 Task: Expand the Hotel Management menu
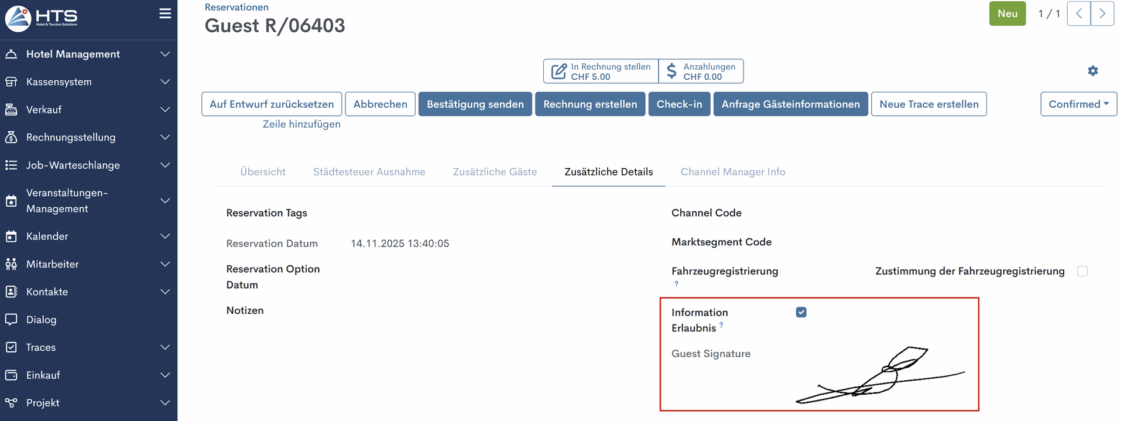(88, 54)
